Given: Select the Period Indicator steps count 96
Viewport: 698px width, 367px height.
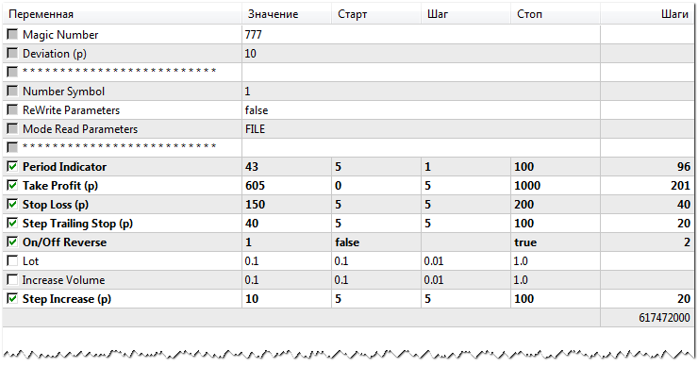Looking at the screenshot, I should click(684, 167).
